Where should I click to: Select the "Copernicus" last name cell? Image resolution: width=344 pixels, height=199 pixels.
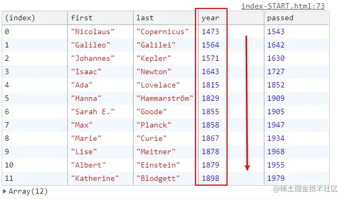coord(162,32)
